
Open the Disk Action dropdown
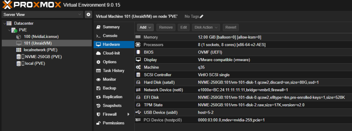pos(206,27)
